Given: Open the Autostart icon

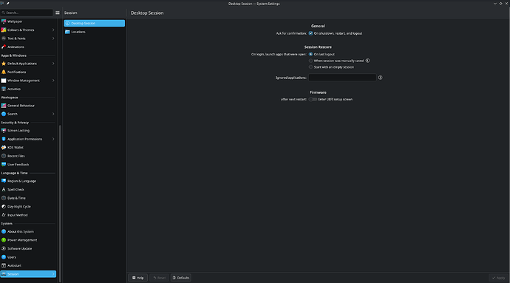Looking at the screenshot, I should pyautogui.click(x=4, y=265).
